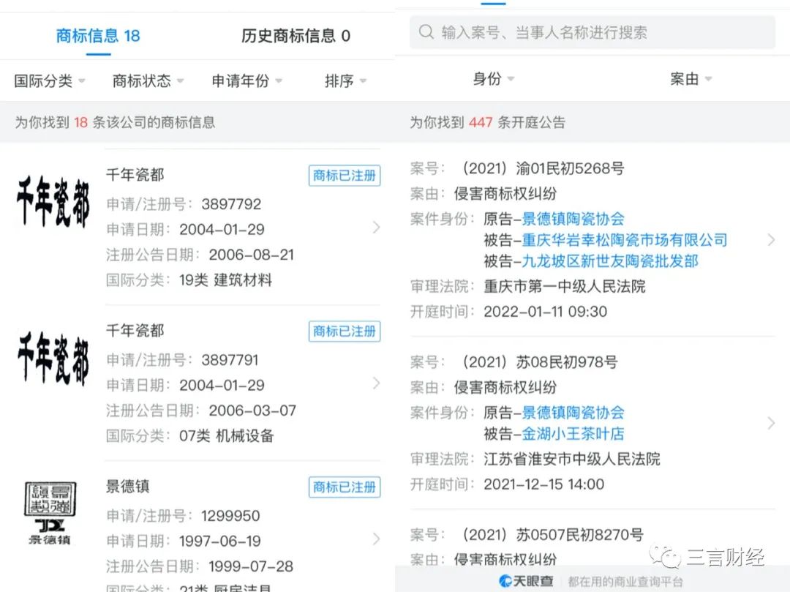The height and width of the screenshot is (592, 790).
Task: Select case number (2021) 苏08民初978号
Action: (540, 361)
